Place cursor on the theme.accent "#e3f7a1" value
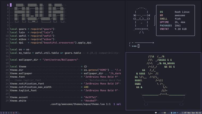 pyautogui.click(x=91, y=97)
